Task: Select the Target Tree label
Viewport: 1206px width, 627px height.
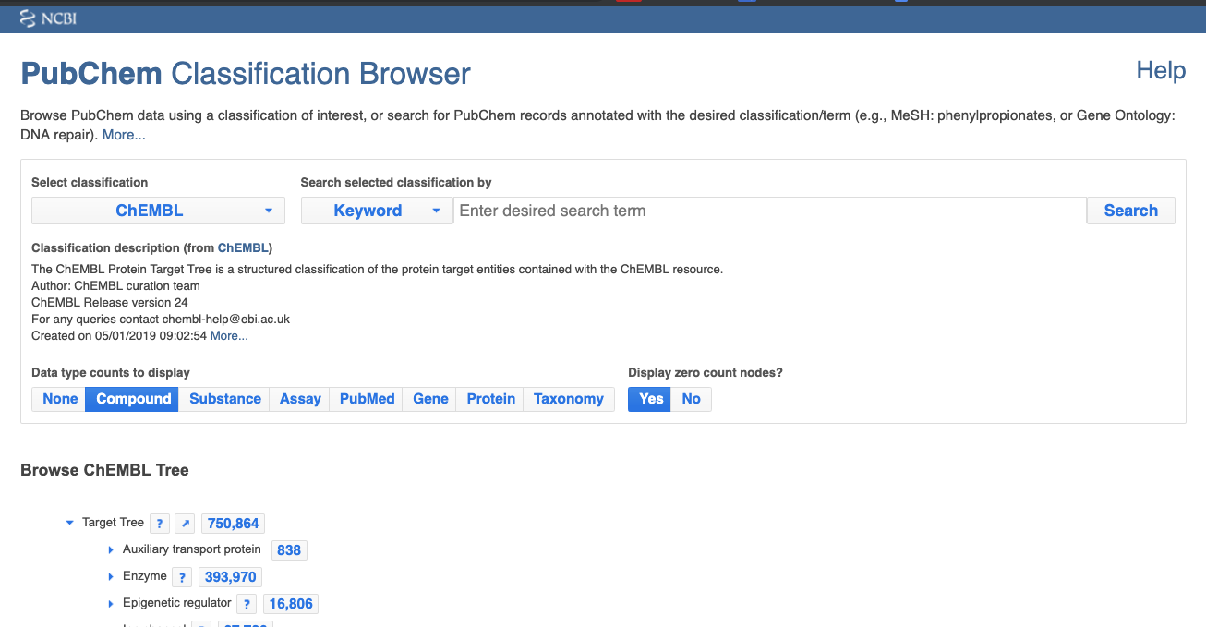Action: (113, 523)
